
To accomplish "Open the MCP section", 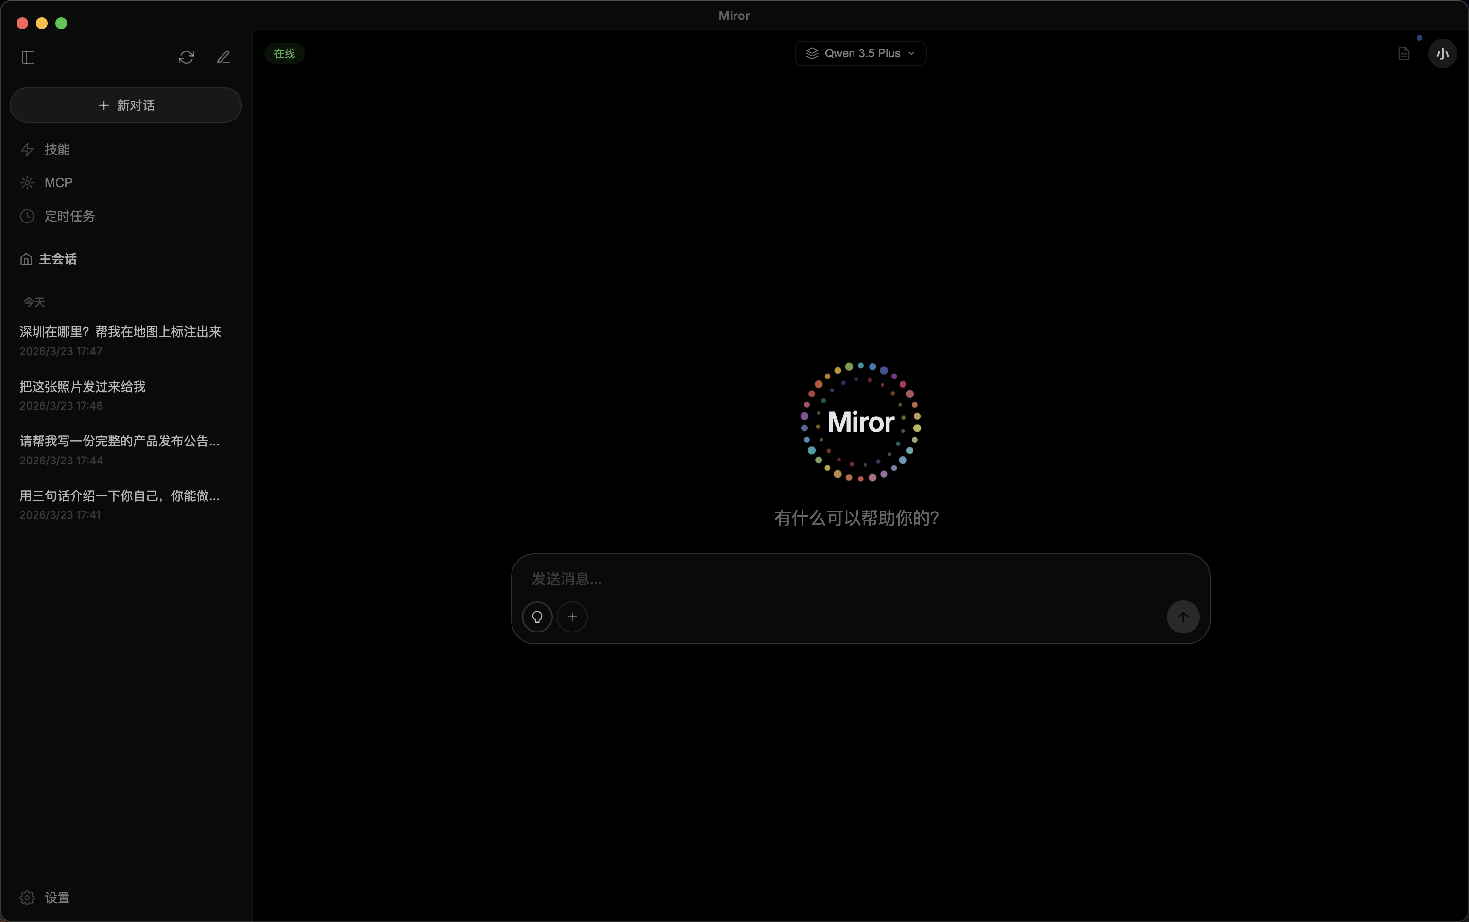I will click(x=58, y=183).
